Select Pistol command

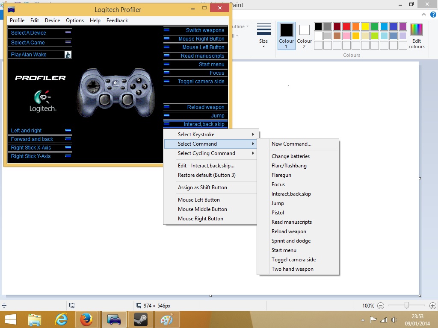298,213
